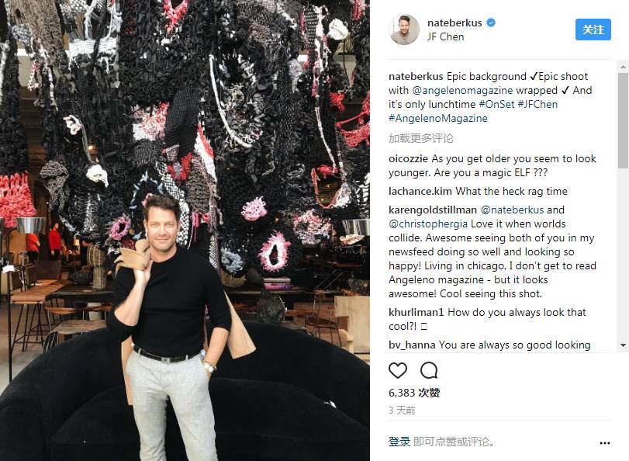Click the scrollbar down arrow in comments
Viewport: 629px width, 461px height.
[x=623, y=345]
